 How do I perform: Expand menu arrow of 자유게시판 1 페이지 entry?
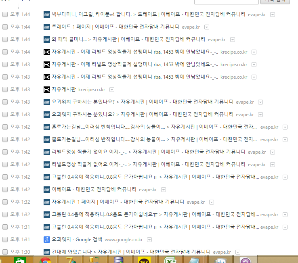click(x=211, y=202)
